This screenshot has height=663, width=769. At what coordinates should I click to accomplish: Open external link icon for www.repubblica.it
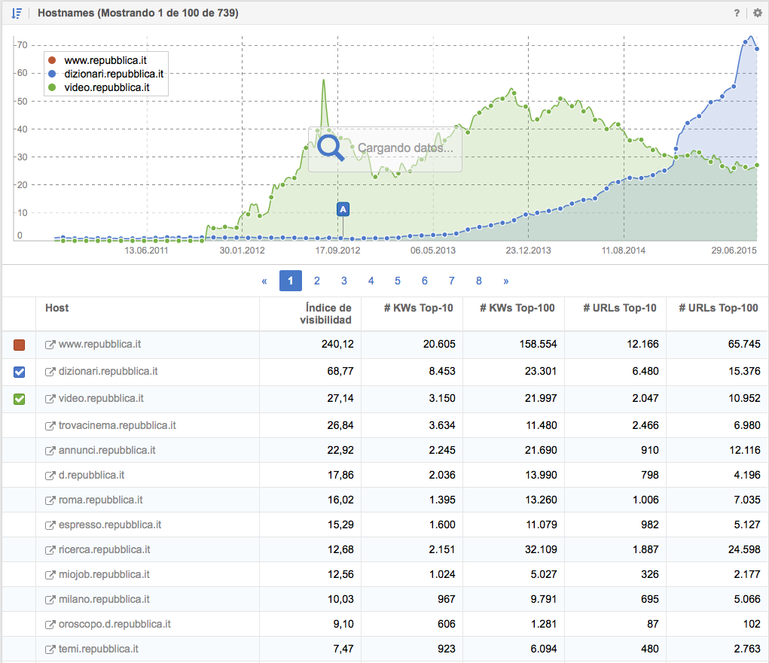50,345
